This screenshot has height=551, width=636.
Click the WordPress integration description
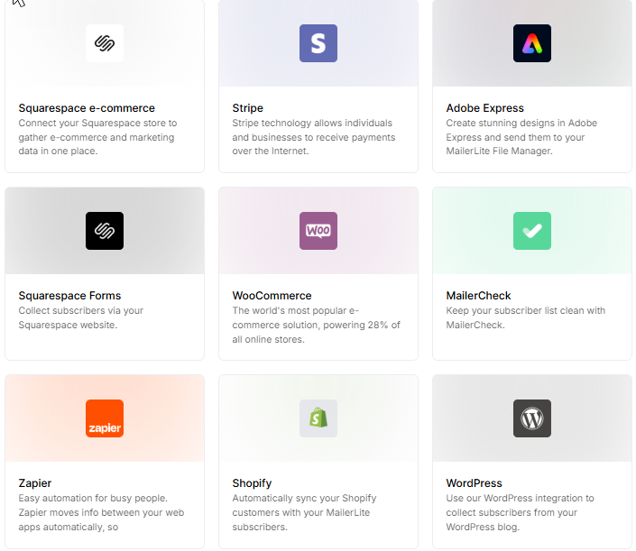(x=520, y=512)
